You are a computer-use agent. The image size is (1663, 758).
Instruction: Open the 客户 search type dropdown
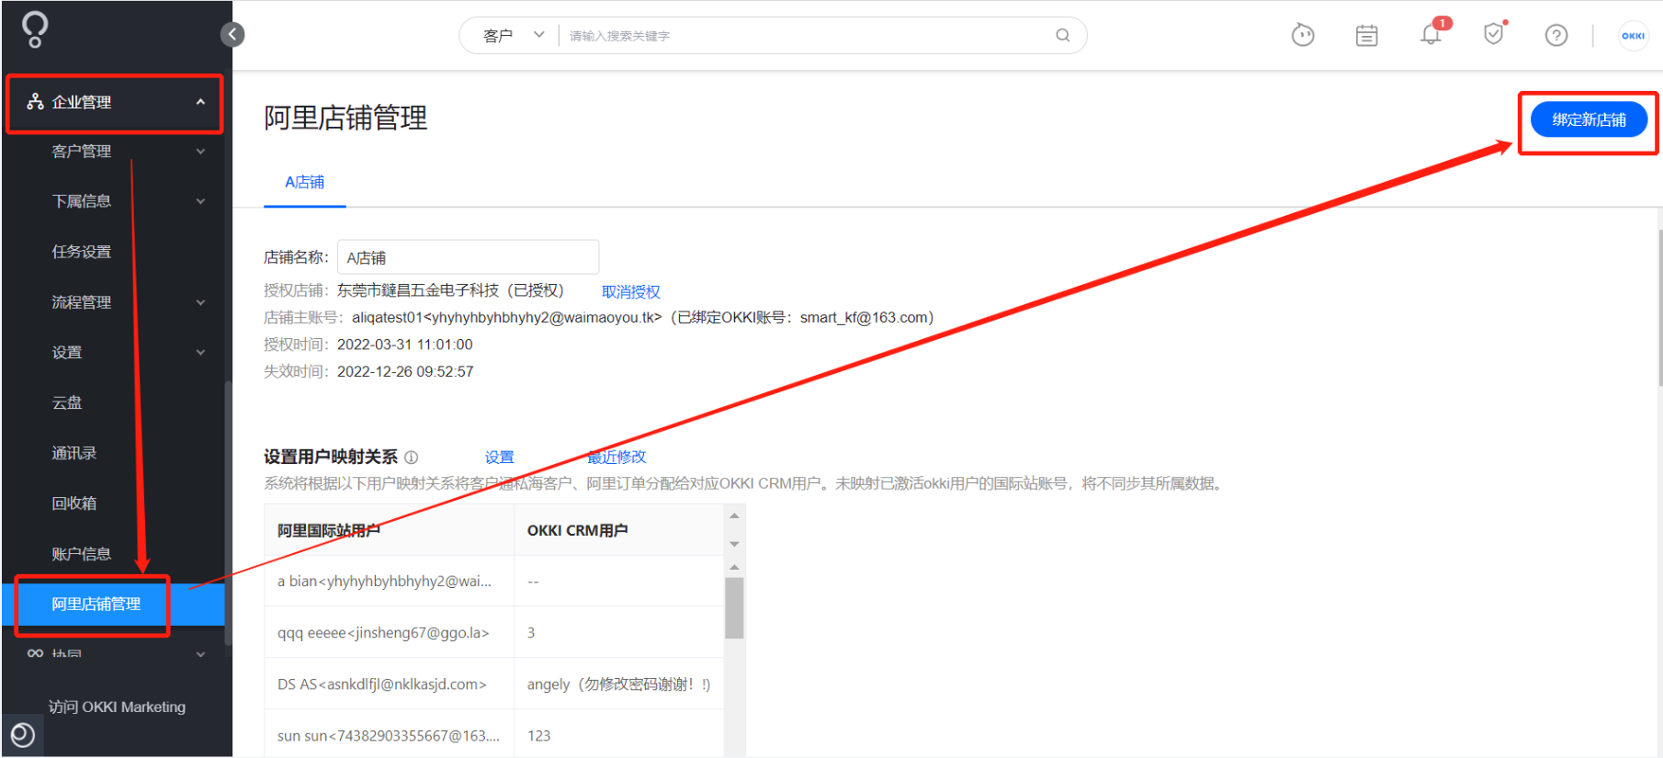515,35
